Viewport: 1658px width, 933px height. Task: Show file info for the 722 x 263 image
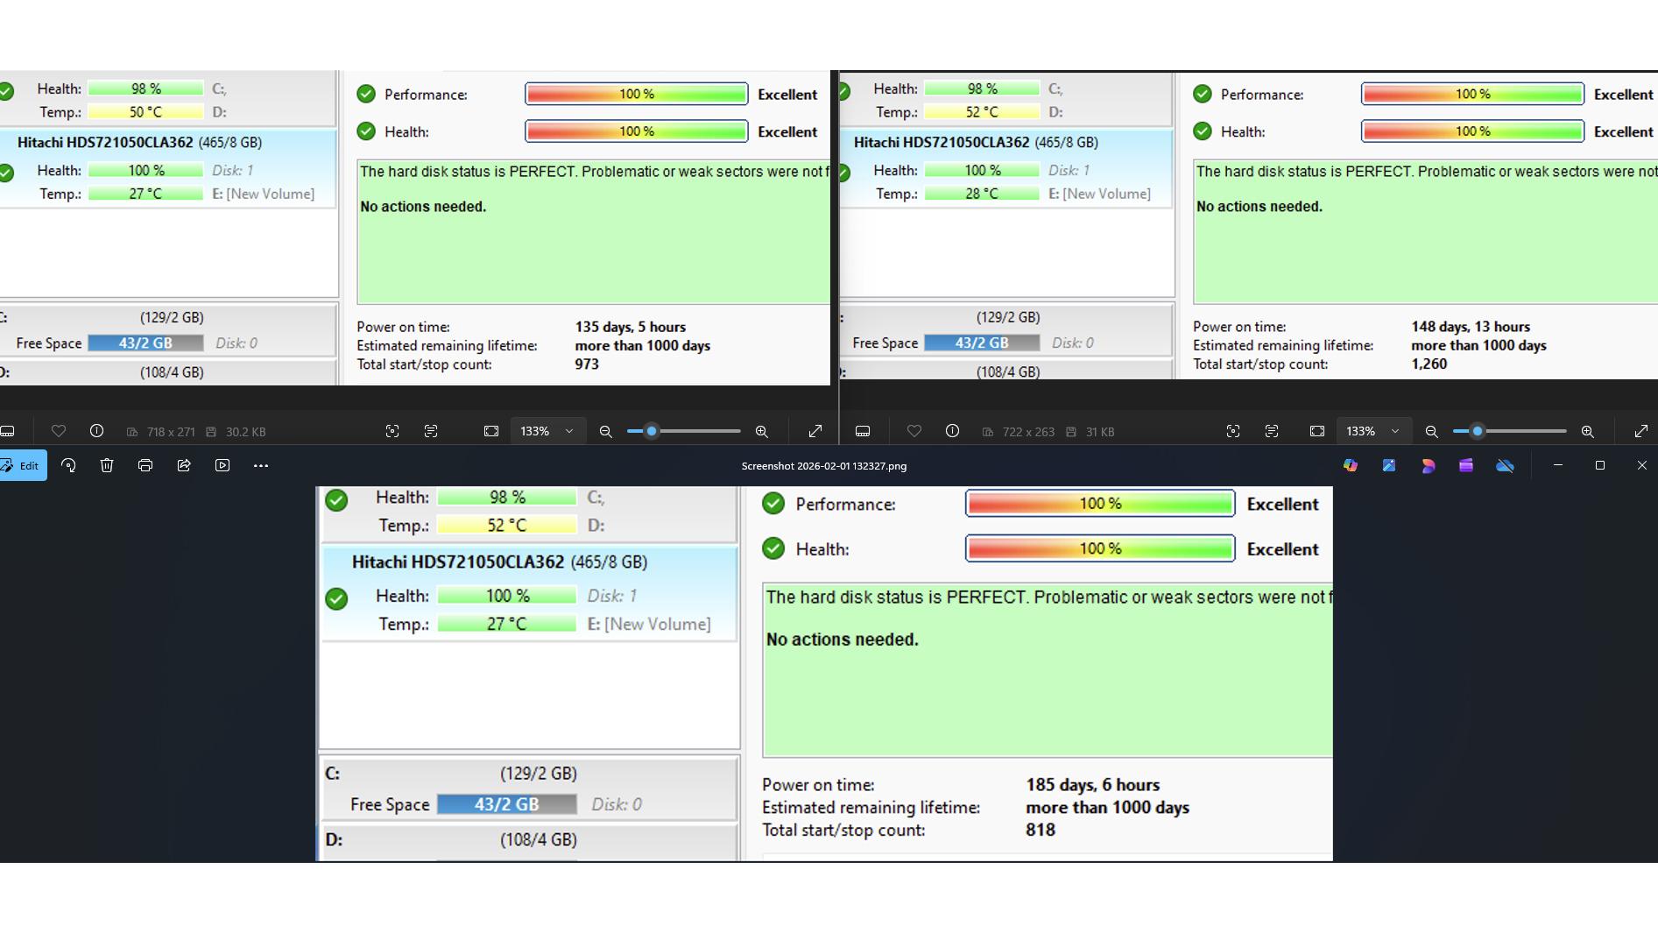[x=953, y=431]
